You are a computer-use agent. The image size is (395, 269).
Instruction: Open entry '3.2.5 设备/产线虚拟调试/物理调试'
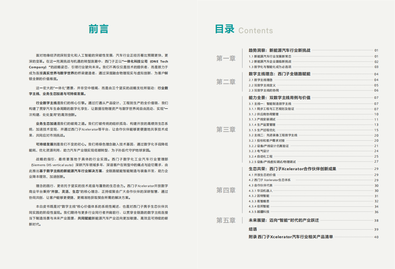pyautogui.click(x=272, y=162)
